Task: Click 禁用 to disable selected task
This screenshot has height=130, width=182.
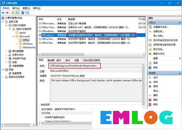Action: click(x=156, y=86)
